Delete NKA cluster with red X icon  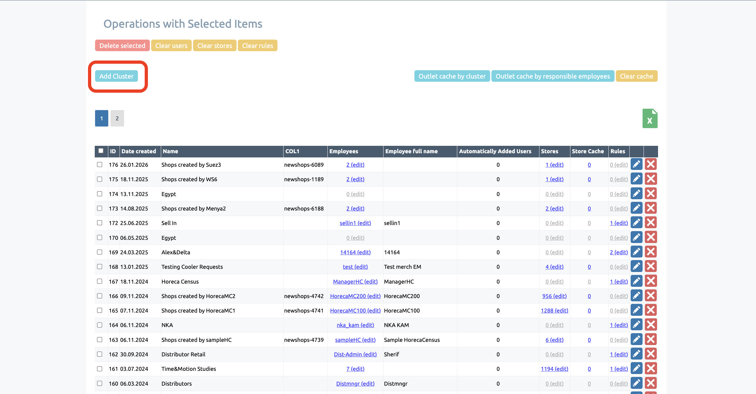pyautogui.click(x=651, y=325)
